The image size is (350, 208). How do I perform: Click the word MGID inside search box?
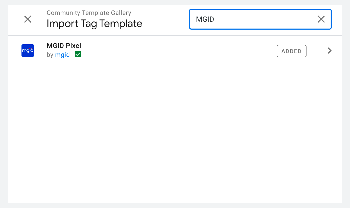[x=205, y=19]
